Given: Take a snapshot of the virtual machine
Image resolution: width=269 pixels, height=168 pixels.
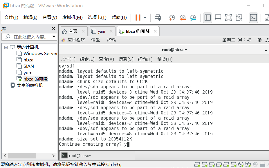Looking at the screenshot, I should pyautogui.click(x=172, y=17).
